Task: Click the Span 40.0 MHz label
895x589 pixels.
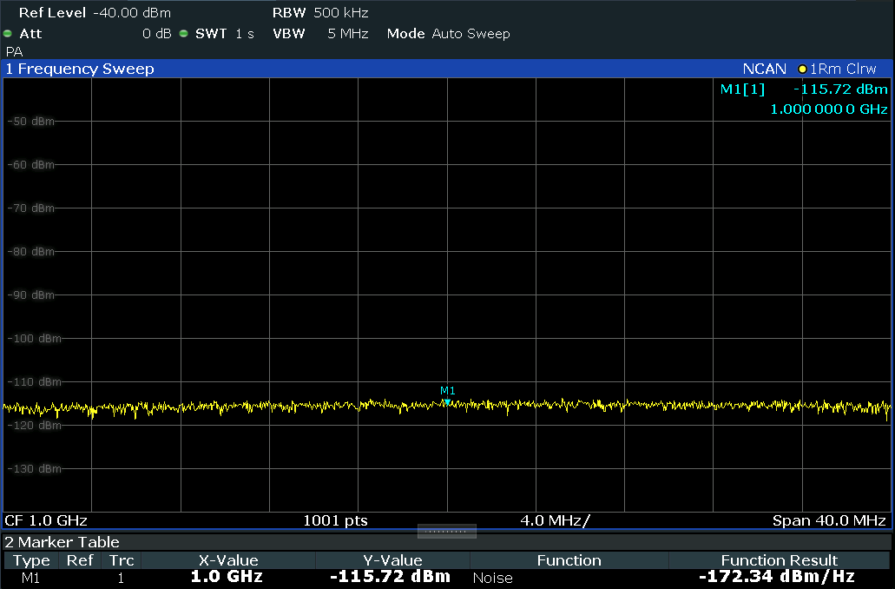Action: 829,520
